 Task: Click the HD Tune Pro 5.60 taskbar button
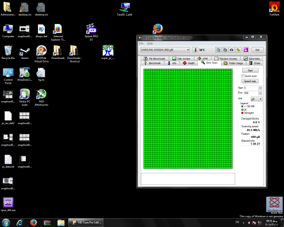[86, 223]
